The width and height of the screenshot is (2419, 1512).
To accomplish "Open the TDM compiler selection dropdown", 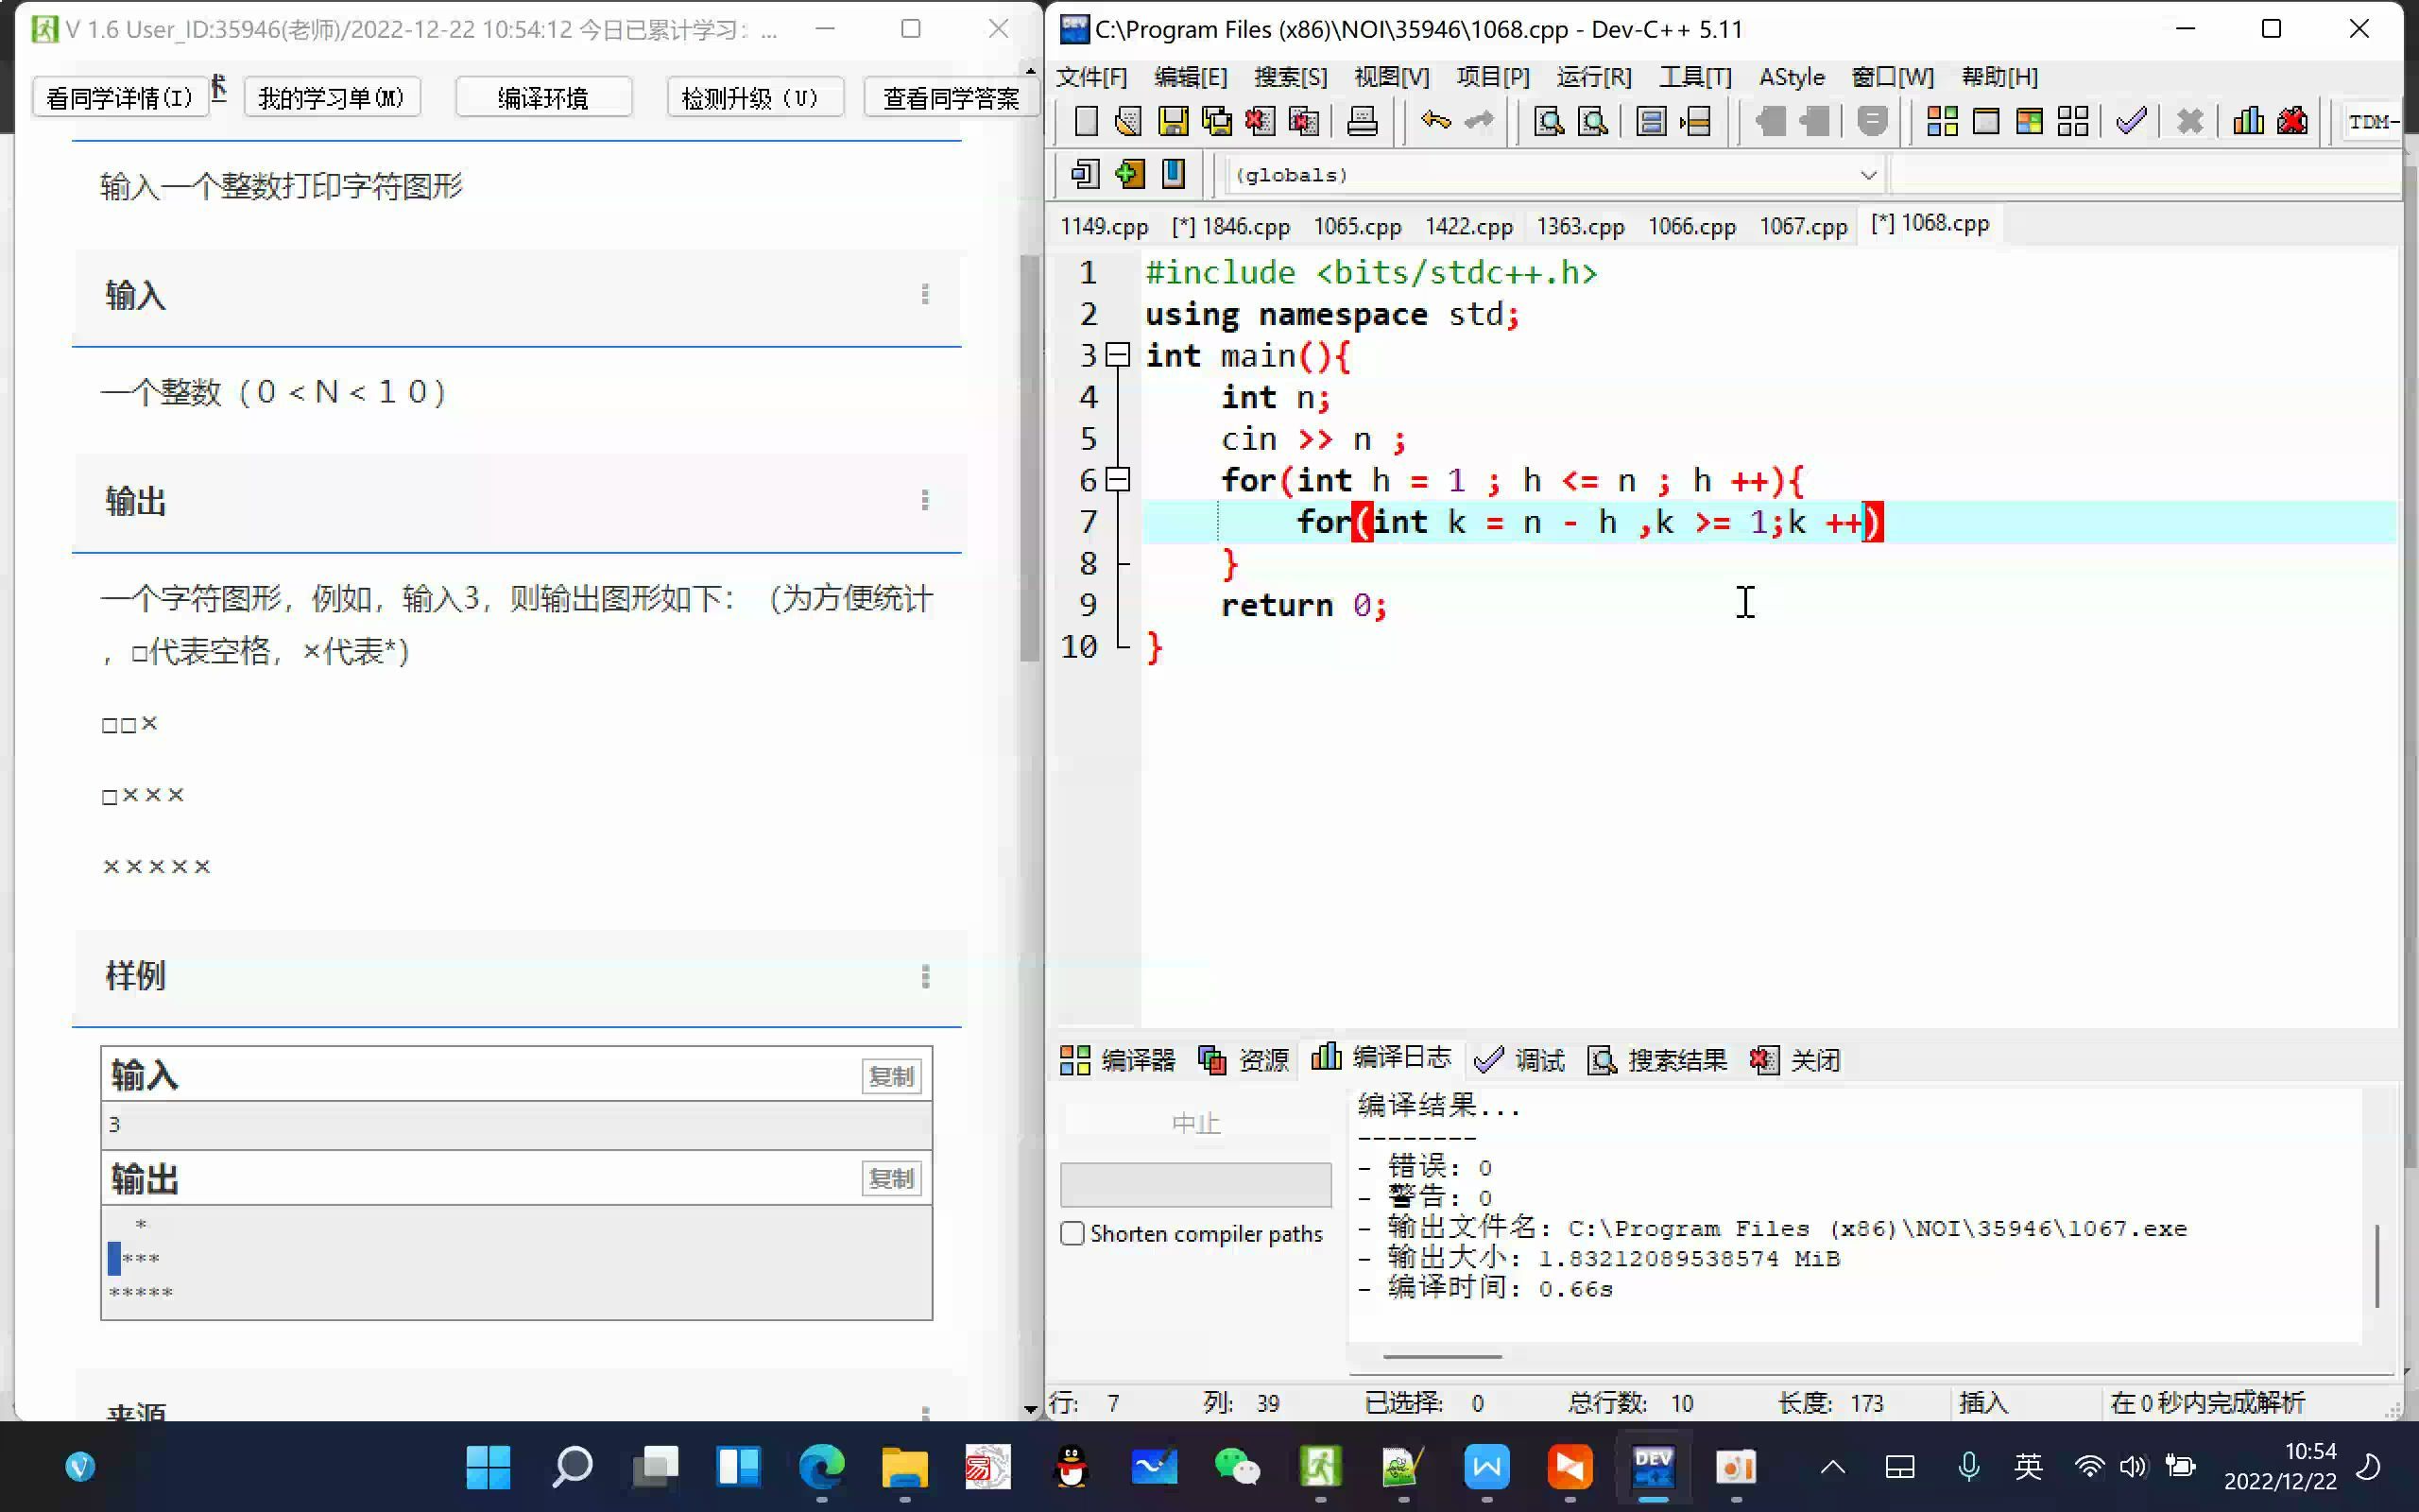I will tap(2371, 122).
